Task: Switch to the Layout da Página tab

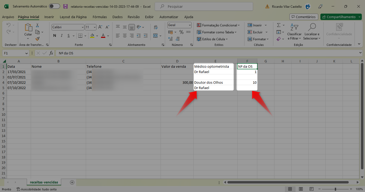Action: click(x=73, y=17)
